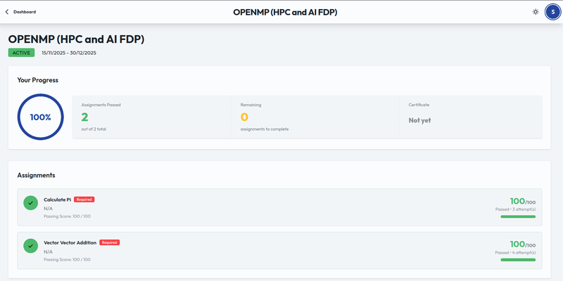This screenshot has width=563, height=281.
Task: Toggle the light/dark theme sun icon
Action: [536, 12]
